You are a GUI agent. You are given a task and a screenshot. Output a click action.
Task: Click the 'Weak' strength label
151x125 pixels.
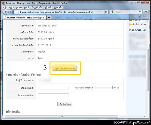pyautogui.click(x=116, y=88)
